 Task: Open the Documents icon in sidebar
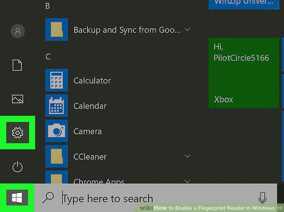(x=17, y=65)
